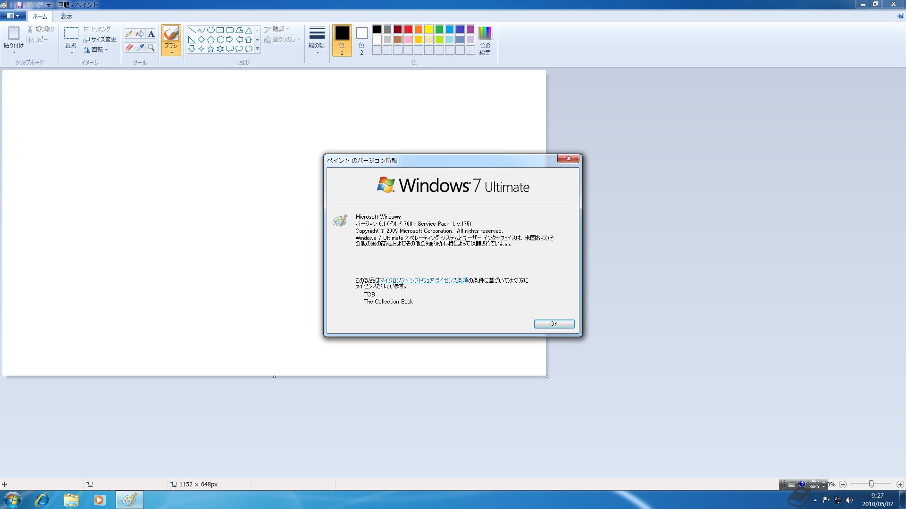This screenshot has width=906, height=509.
Task: Click the Paste (貼り付け) clipboard icon
Action: pos(14,33)
